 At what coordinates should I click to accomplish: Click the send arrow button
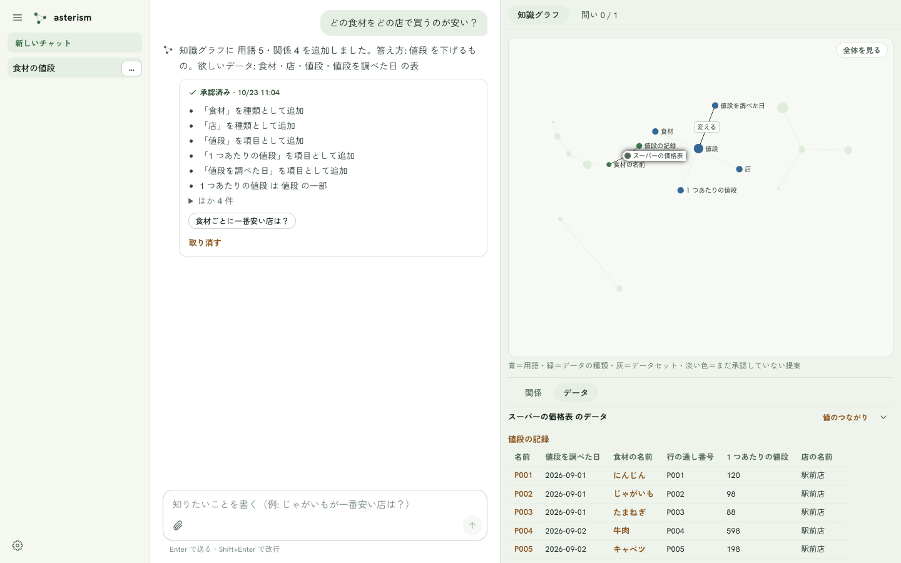(472, 525)
